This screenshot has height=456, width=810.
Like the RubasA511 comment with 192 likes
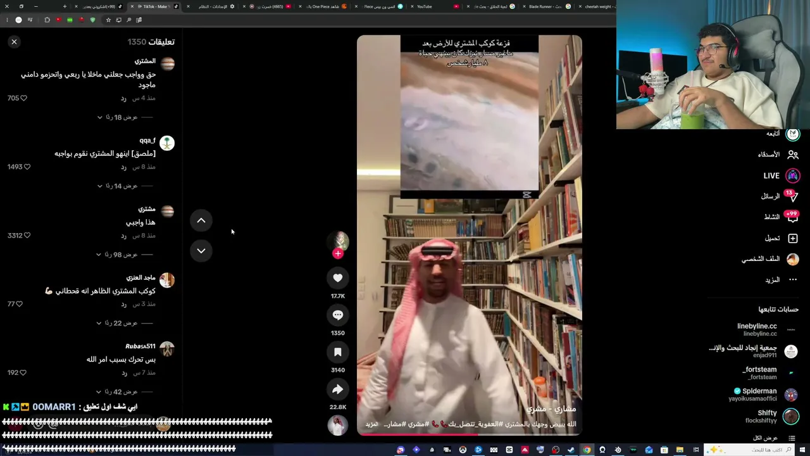pyautogui.click(x=23, y=373)
